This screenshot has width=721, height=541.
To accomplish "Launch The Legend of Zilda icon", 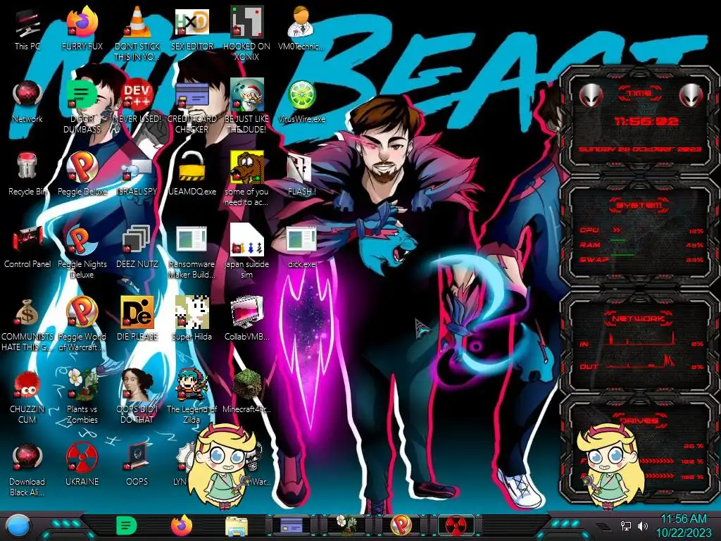I will pos(192,385).
